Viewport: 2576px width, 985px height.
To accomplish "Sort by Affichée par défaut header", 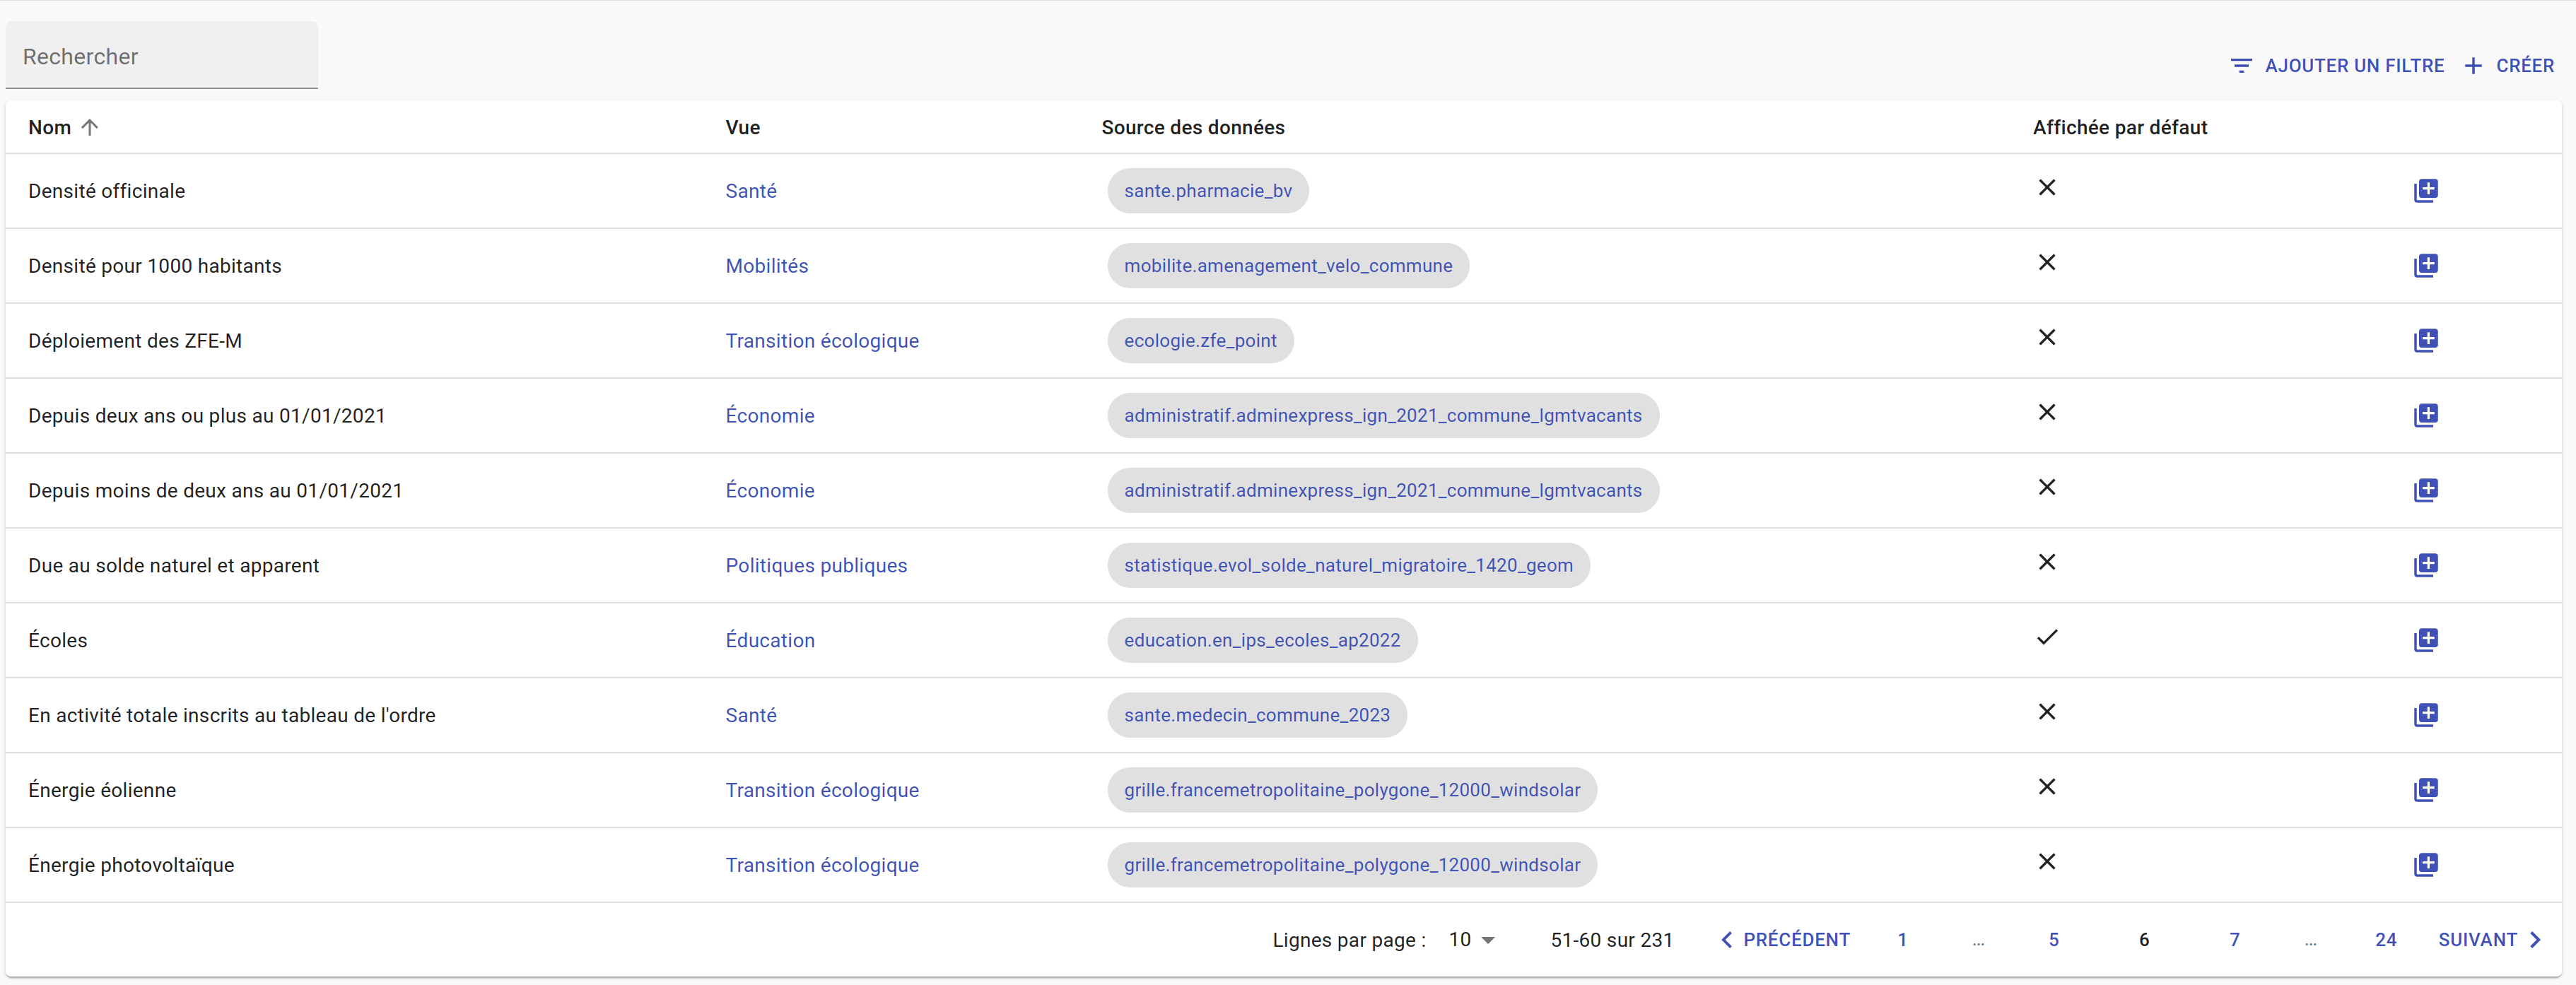I will (2120, 127).
